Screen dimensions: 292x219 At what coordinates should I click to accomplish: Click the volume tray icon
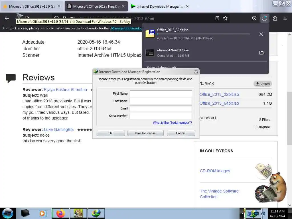click(263, 214)
